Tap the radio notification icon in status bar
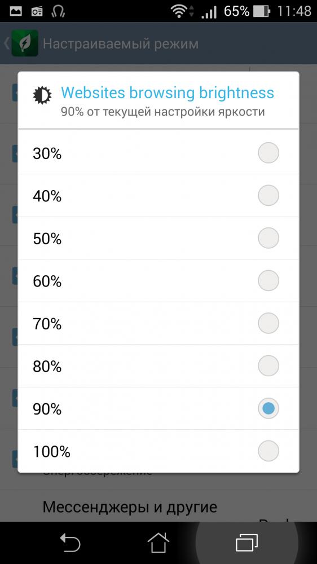The image size is (317, 564). 37,12
